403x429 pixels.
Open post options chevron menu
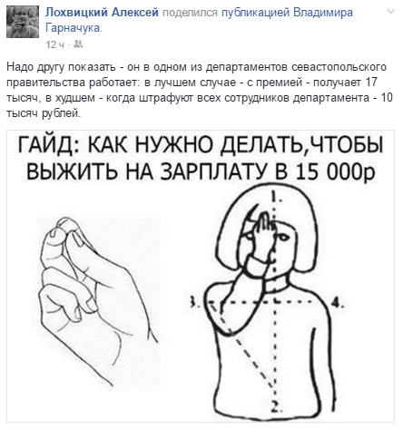coord(391,12)
